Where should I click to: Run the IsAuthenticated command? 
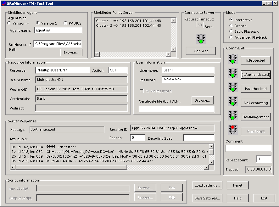[x=256, y=75]
